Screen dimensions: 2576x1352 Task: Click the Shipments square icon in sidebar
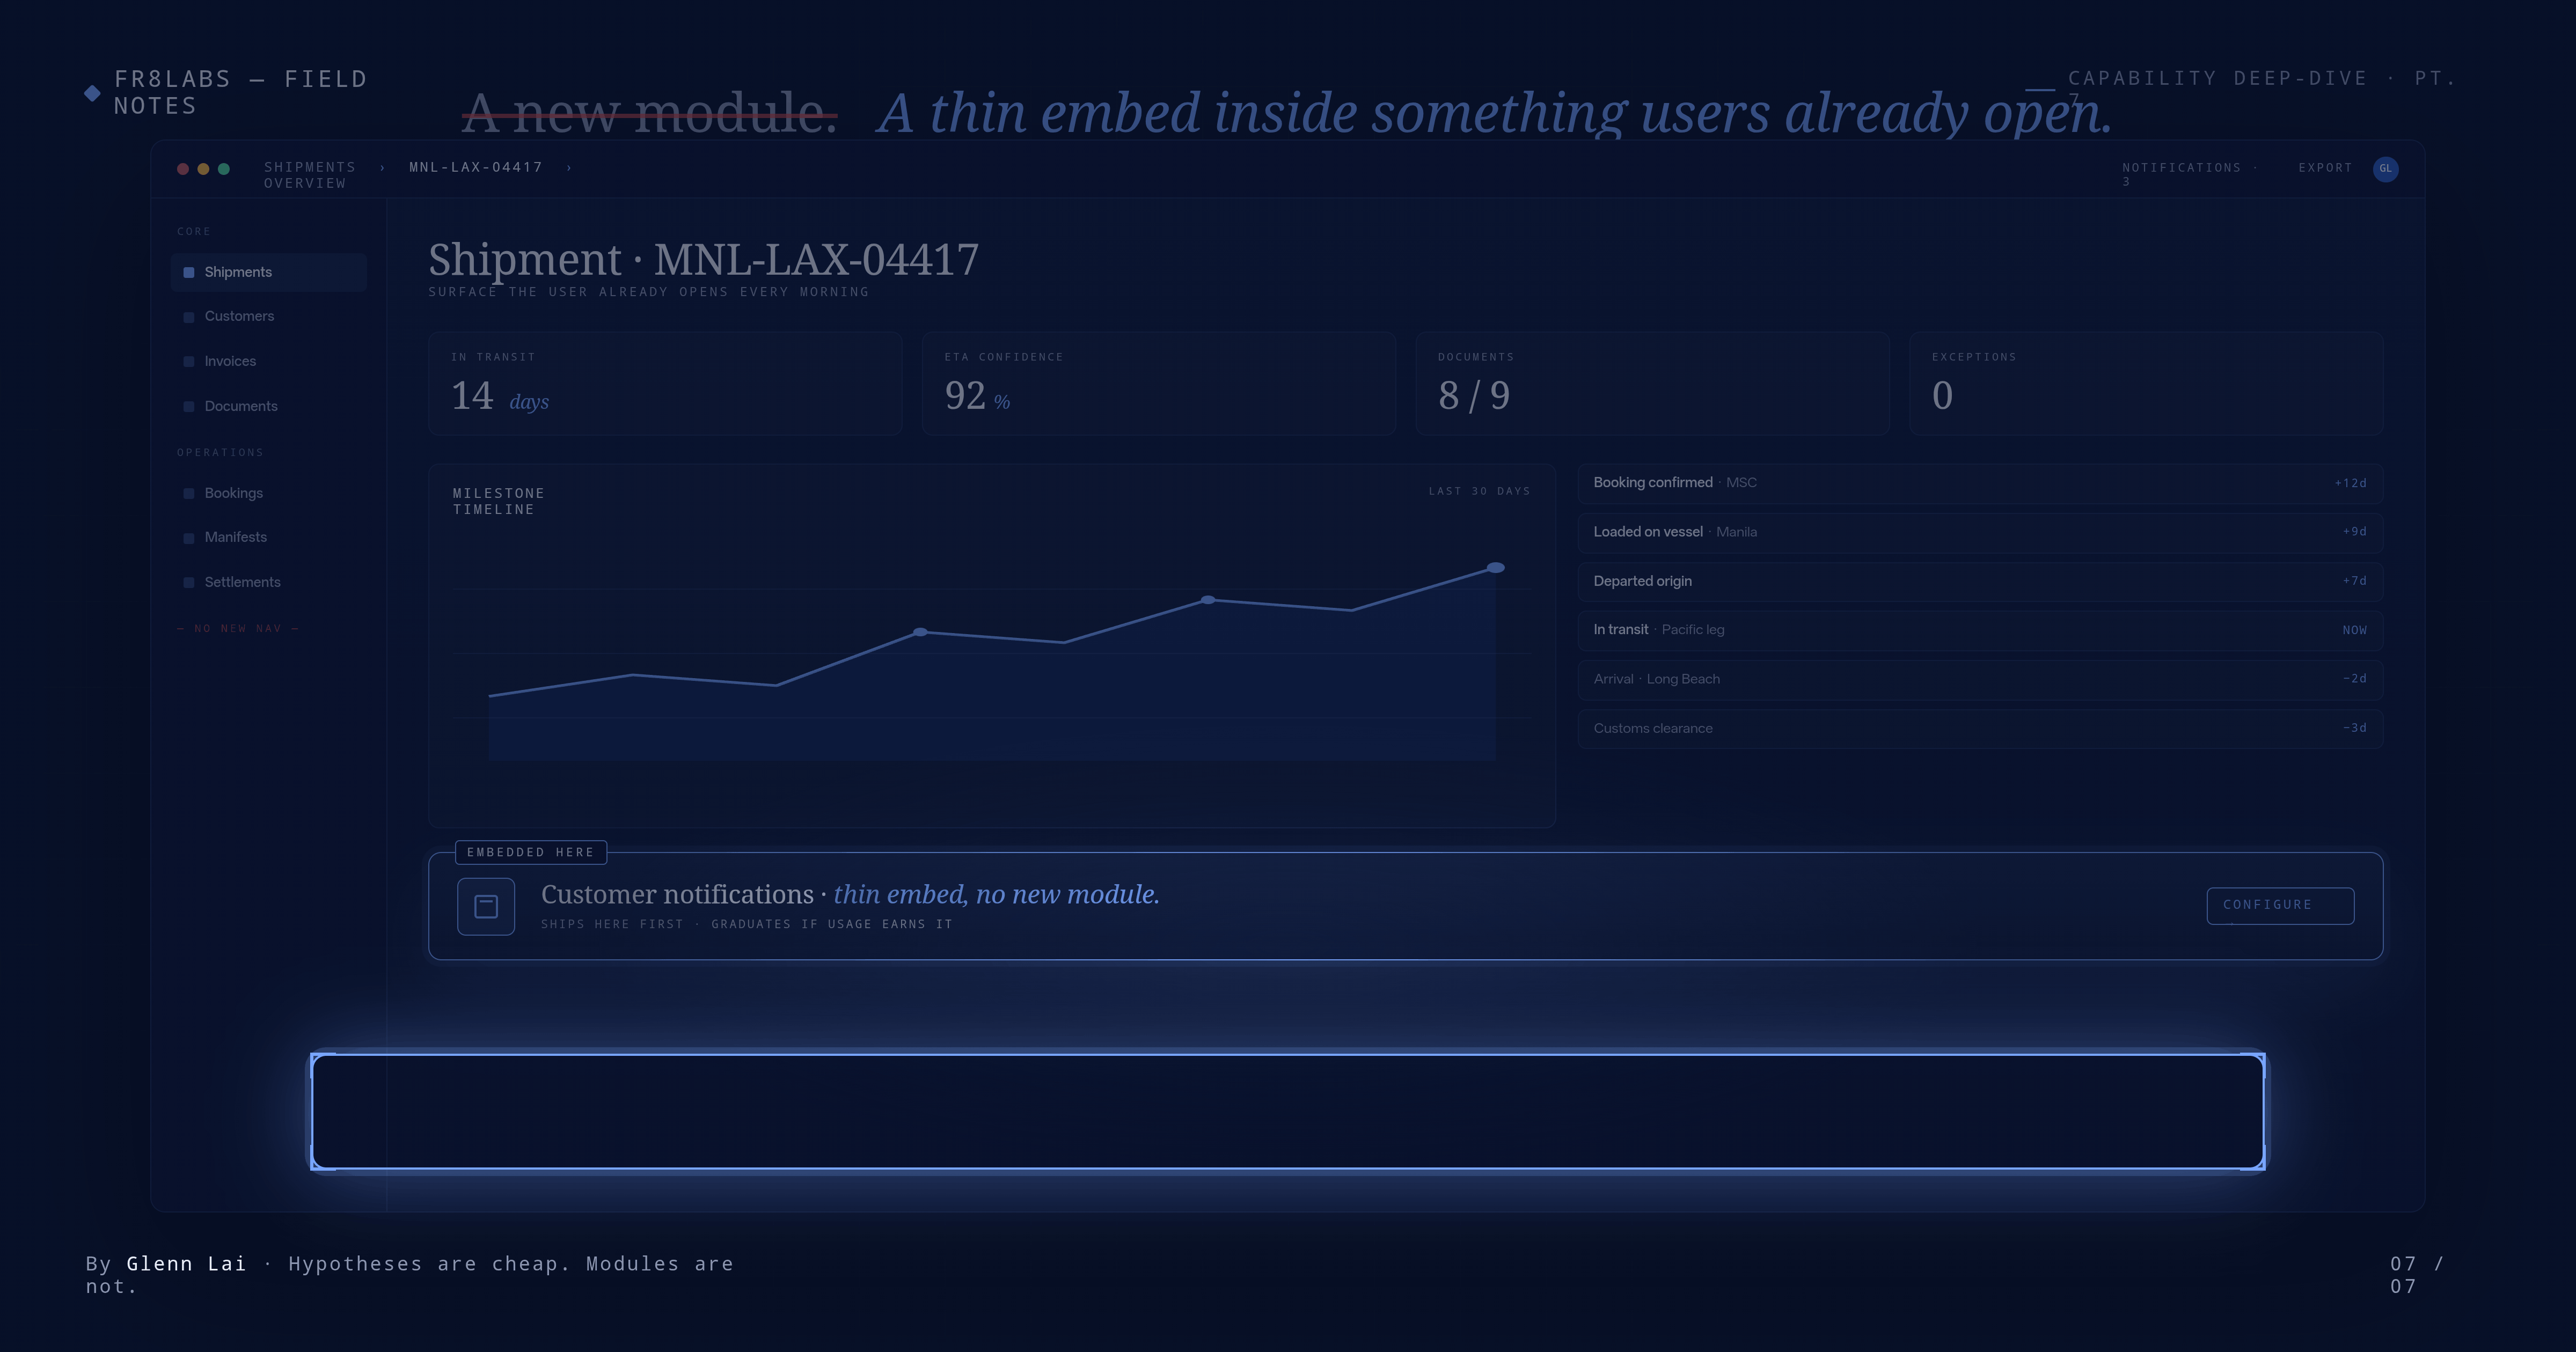(189, 273)
